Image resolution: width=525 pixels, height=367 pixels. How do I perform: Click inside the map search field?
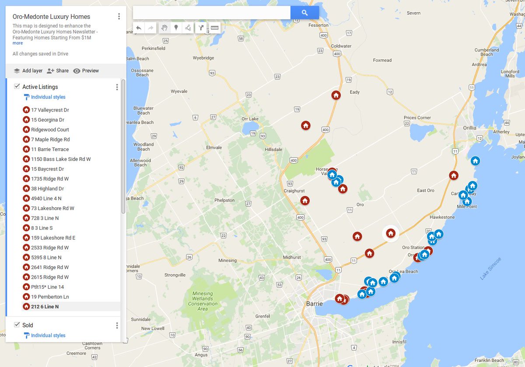[212, 13]
